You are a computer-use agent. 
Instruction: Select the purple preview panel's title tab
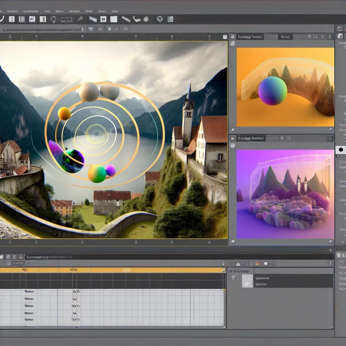[251, 138]
